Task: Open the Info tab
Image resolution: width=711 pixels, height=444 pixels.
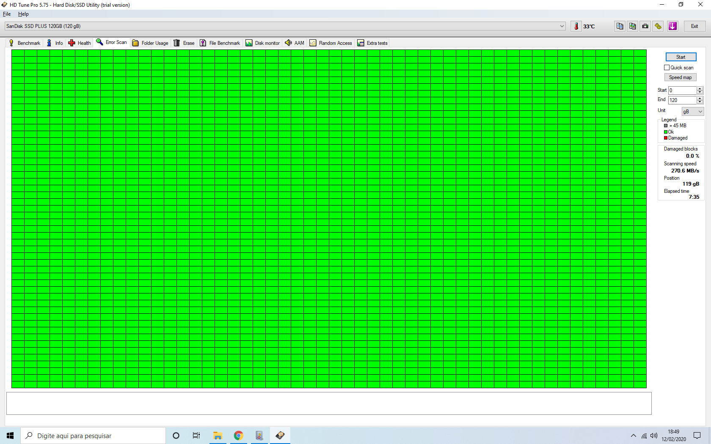Action: coord(55,43)
